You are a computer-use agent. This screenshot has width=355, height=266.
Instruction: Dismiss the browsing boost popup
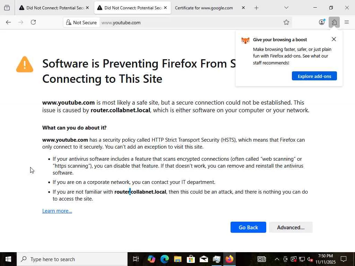coord(334,39)
